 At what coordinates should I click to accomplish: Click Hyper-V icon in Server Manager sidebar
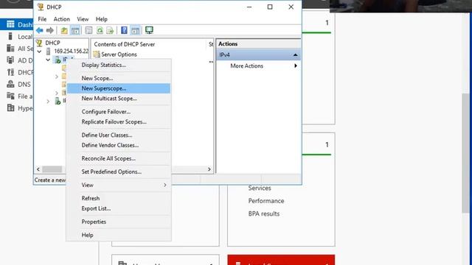[10, 108]
